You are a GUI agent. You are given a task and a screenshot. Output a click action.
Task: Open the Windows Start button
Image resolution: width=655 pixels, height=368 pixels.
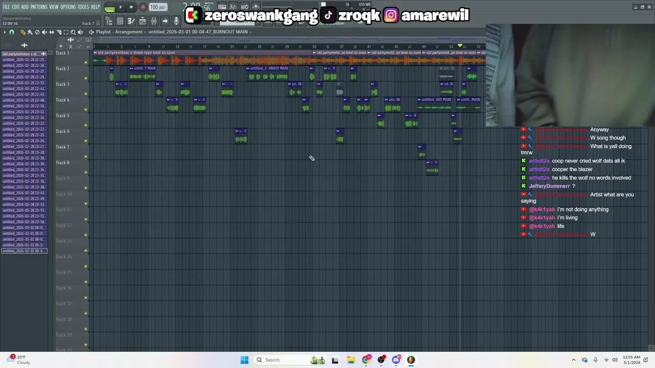coord(244,360)
